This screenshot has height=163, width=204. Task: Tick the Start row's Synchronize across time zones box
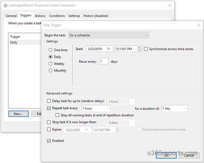146,49
